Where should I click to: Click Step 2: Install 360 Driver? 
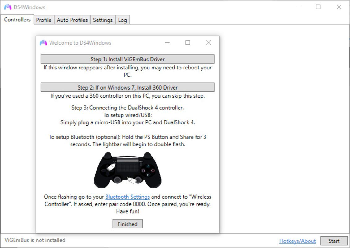click(127, 87)
